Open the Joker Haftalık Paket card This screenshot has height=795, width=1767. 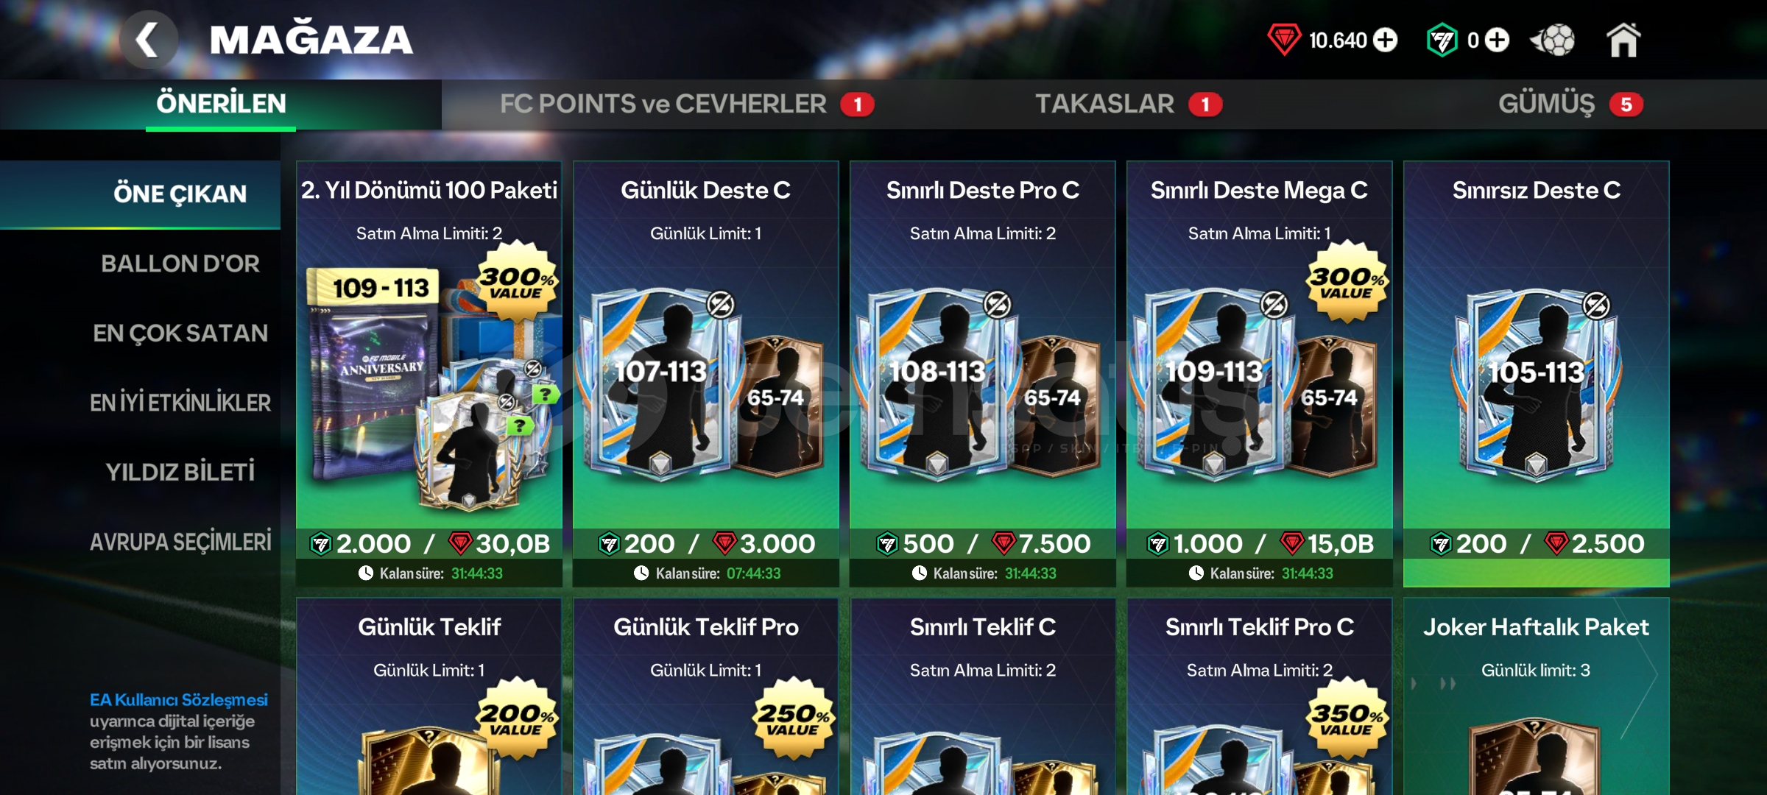tap(1537, 696)
